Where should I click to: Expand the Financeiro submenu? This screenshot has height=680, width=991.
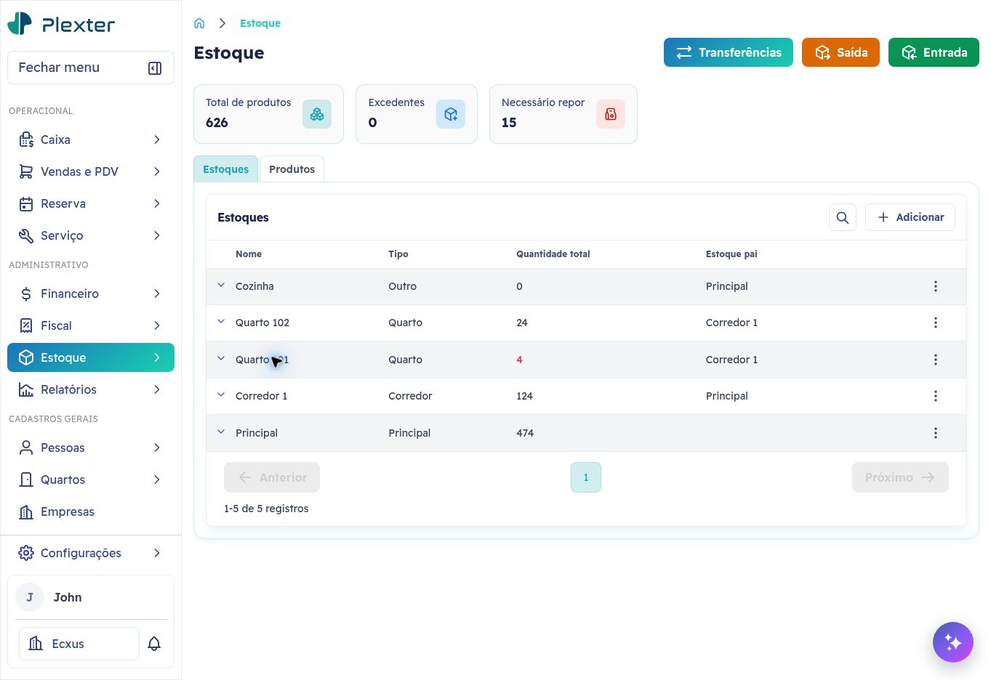tap(157, 294)
